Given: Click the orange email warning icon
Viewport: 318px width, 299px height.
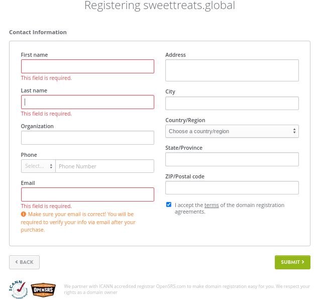Looking at the screenshot, I should pyautogui.click(x=24, y=214).
